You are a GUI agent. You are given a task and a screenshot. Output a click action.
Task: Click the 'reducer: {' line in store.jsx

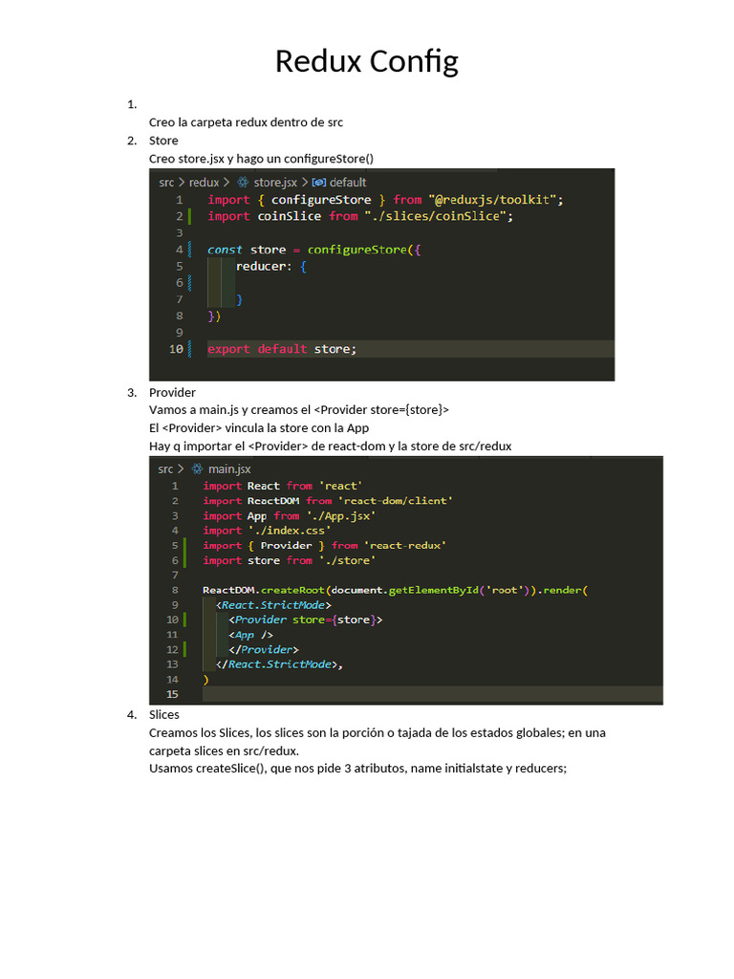click(x=271, y=267)
